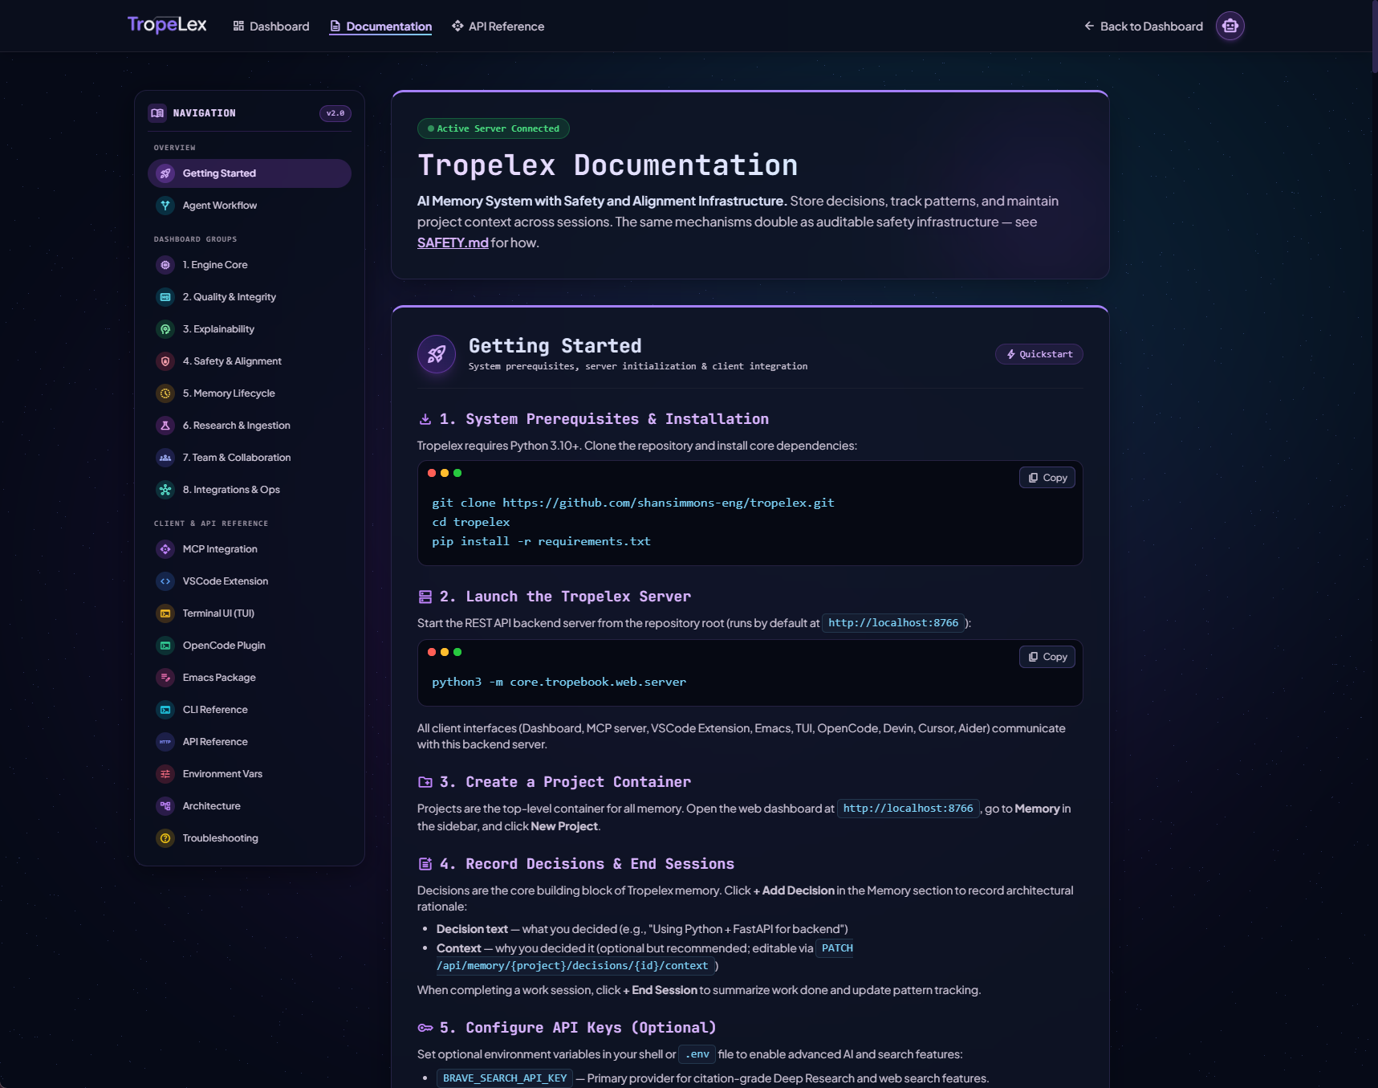This screenshot has height=1088, width=1378.
Task: Click the Memory Lifecycle clock icon
Action: (x=165, y=393)
